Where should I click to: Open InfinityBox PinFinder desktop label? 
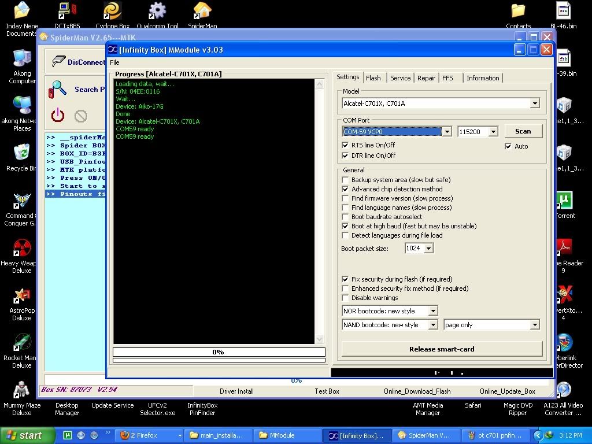tap(202, 409)
